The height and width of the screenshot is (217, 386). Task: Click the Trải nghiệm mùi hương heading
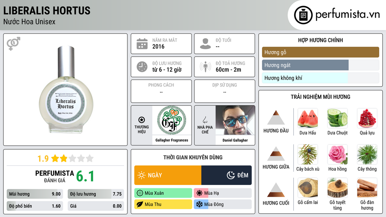coord(320,97)
